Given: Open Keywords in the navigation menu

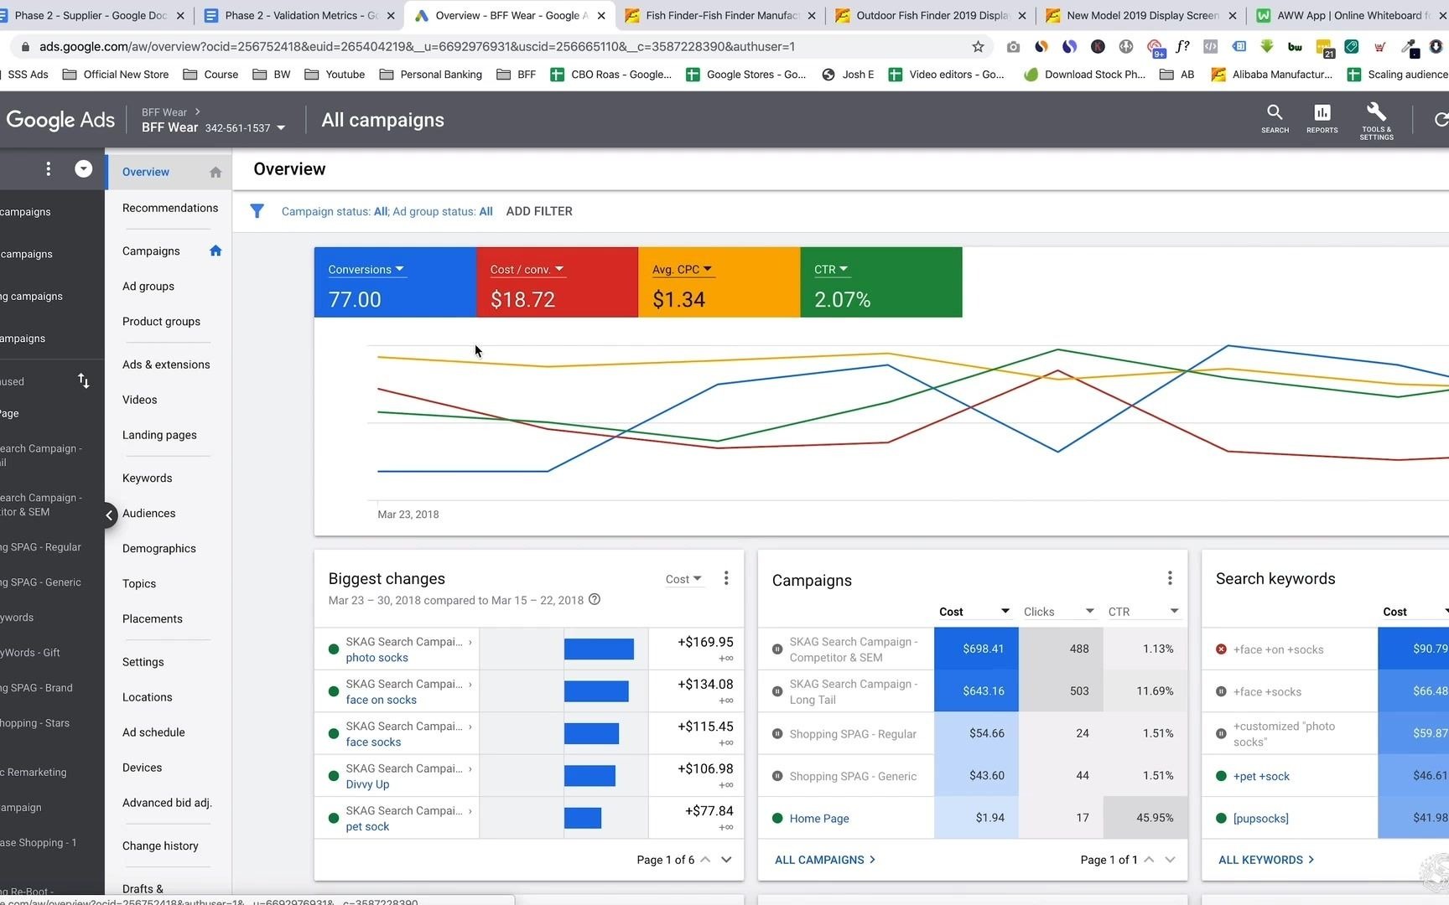Looking at the screenshot, I should (x=147, y=478).
